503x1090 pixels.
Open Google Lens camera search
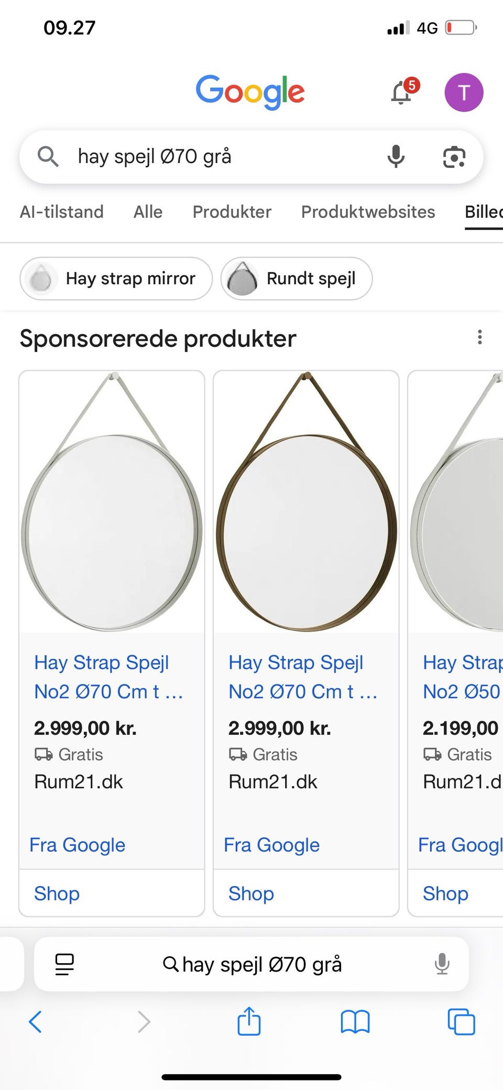(454, 157)
